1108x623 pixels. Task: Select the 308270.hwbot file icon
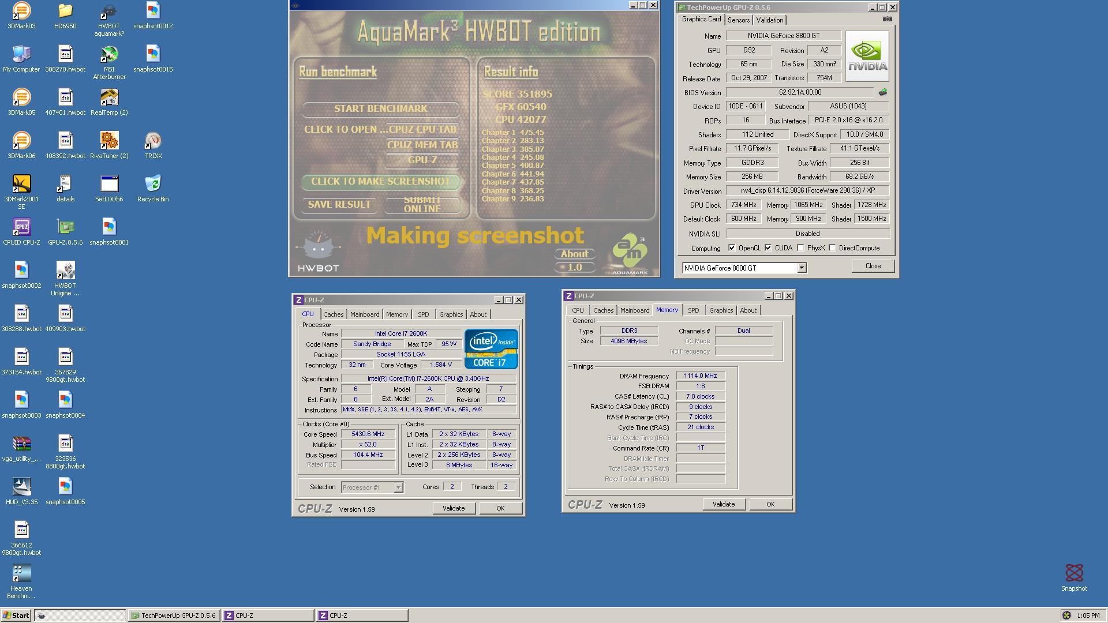(x=65, y=59)
